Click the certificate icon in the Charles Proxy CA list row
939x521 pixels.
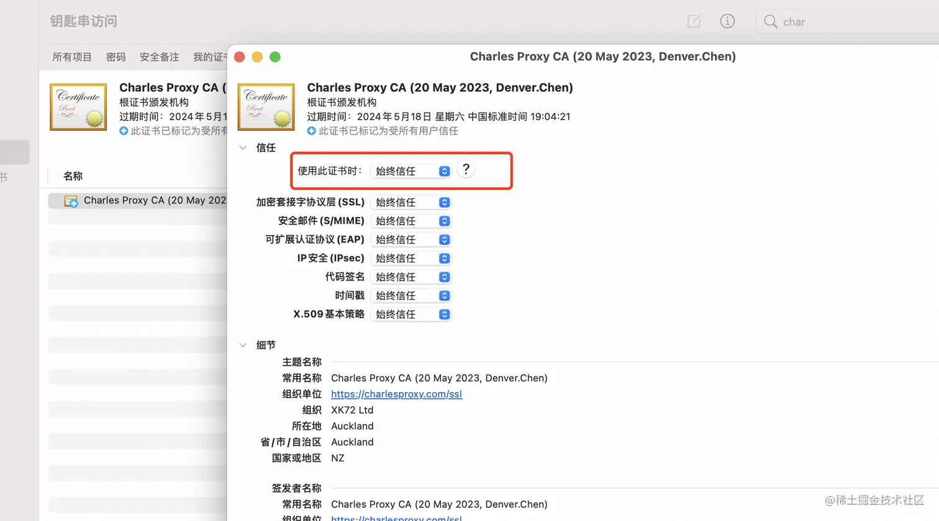(x=71, y=201)
